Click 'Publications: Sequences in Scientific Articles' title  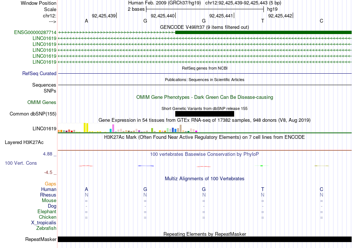pyautogui.click(x=205, y=80)
